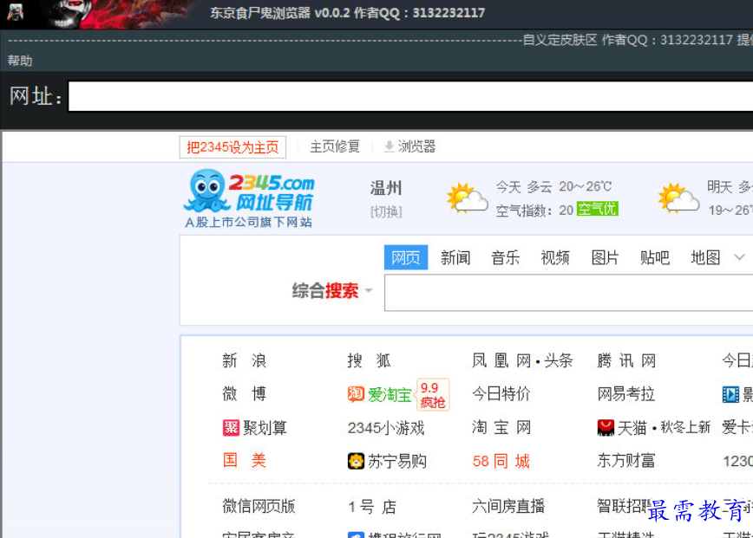Image resolution: width=753 pixels, height=538 pixels.
Task: Click today's weather text 今天 多云 20~26℃
Action: coord(553,186)
